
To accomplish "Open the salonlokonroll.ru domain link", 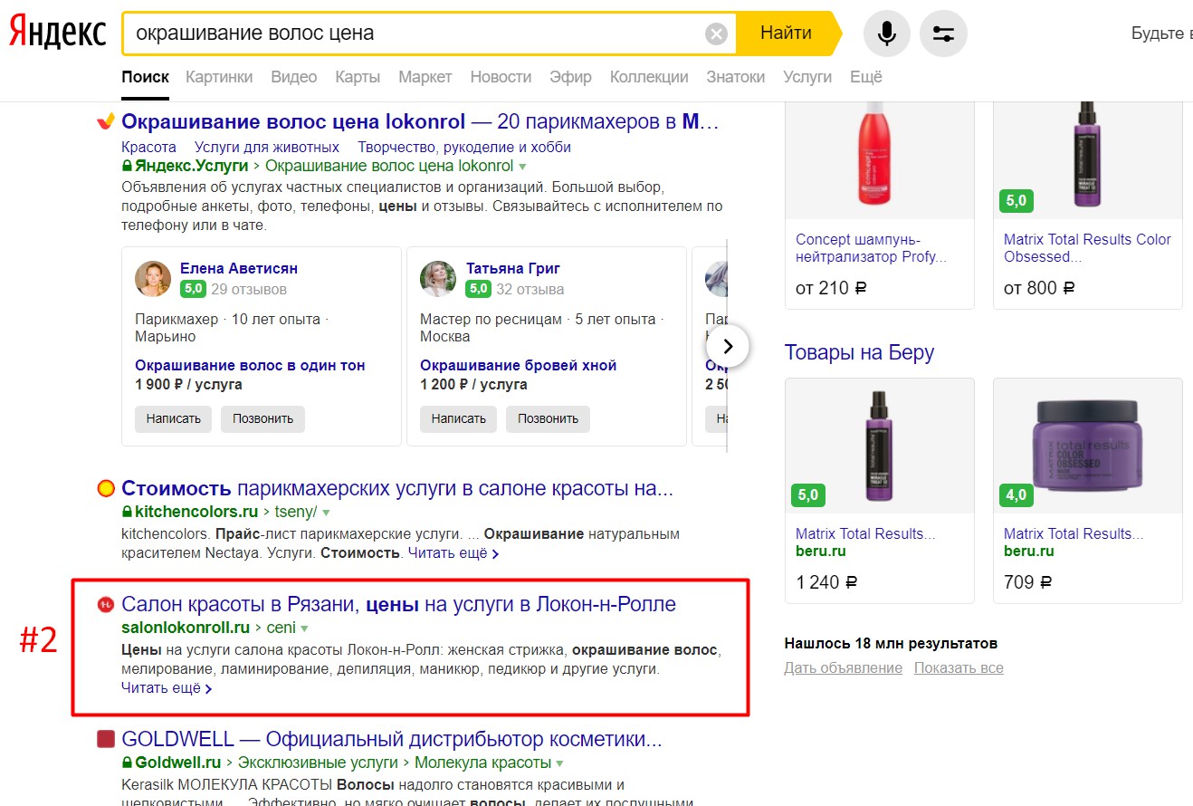I will 186,627.
